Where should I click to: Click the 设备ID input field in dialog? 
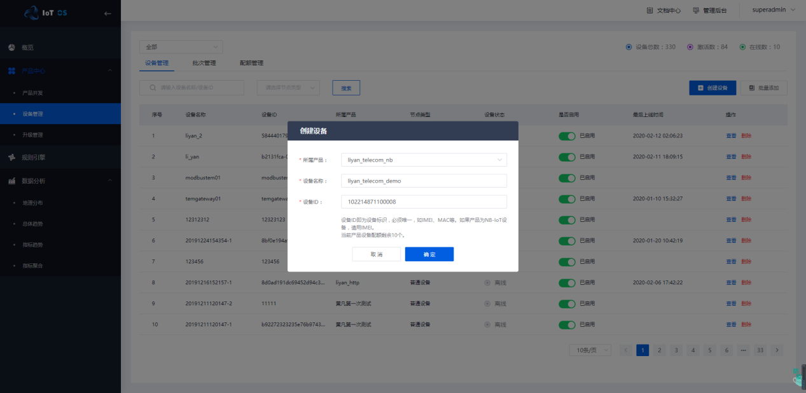point(424,202)
